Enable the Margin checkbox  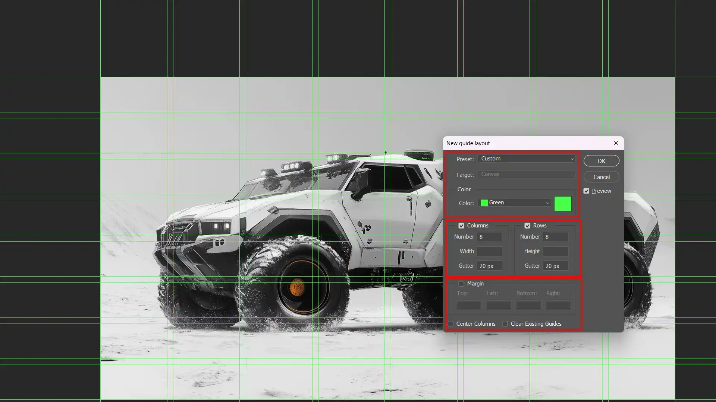point(461,284)
